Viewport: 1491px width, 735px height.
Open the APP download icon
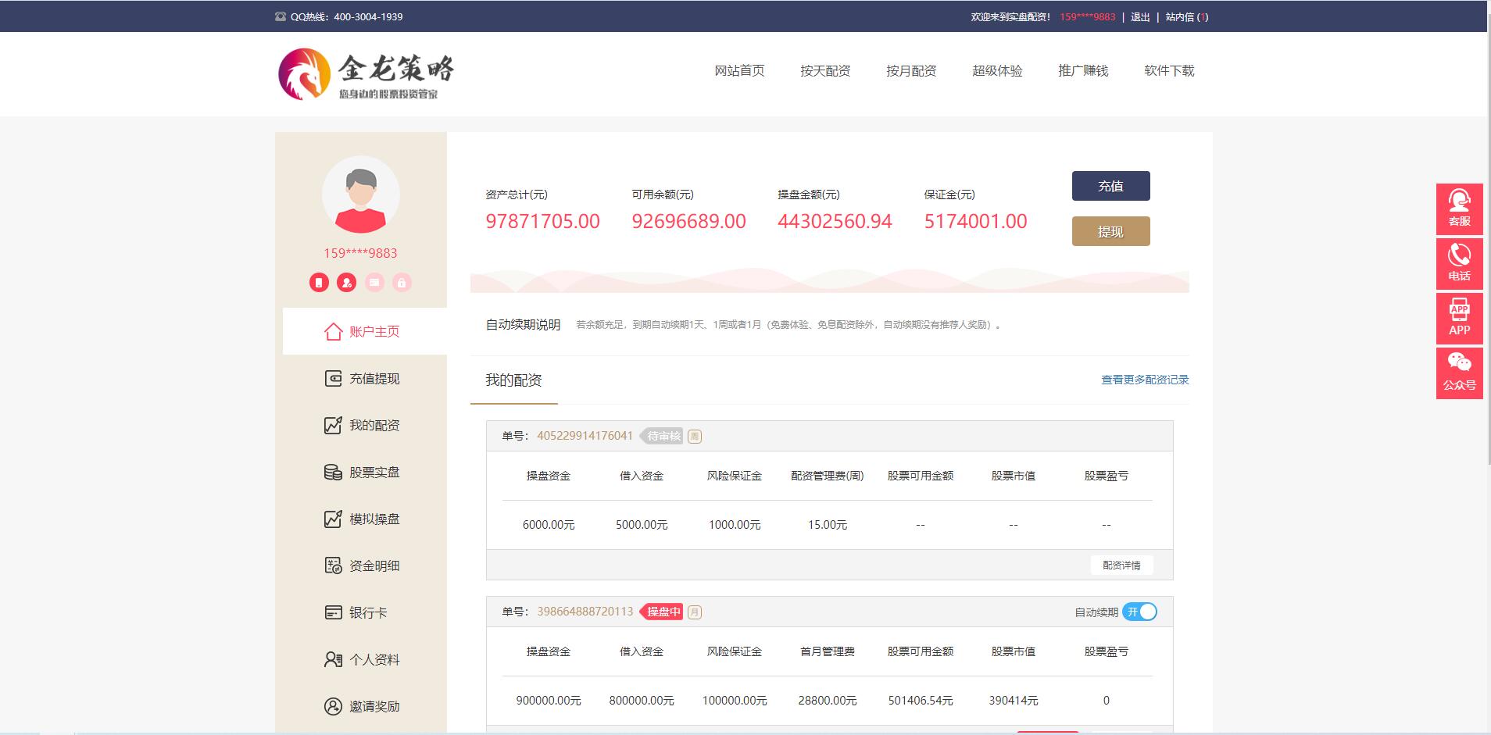[1459, 318]
